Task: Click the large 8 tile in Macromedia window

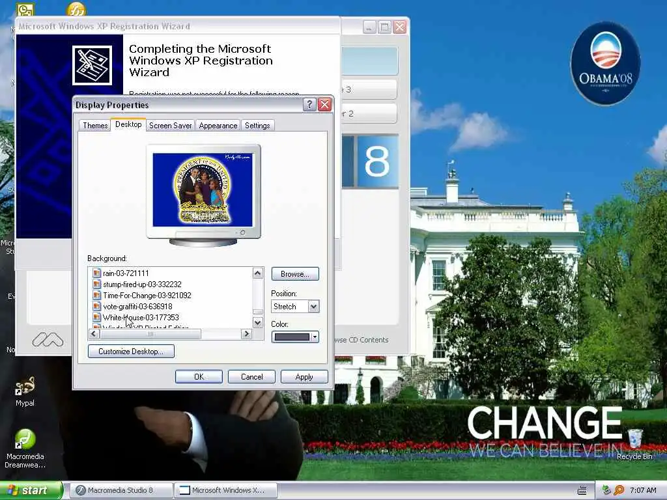Action: pos(377,161)
